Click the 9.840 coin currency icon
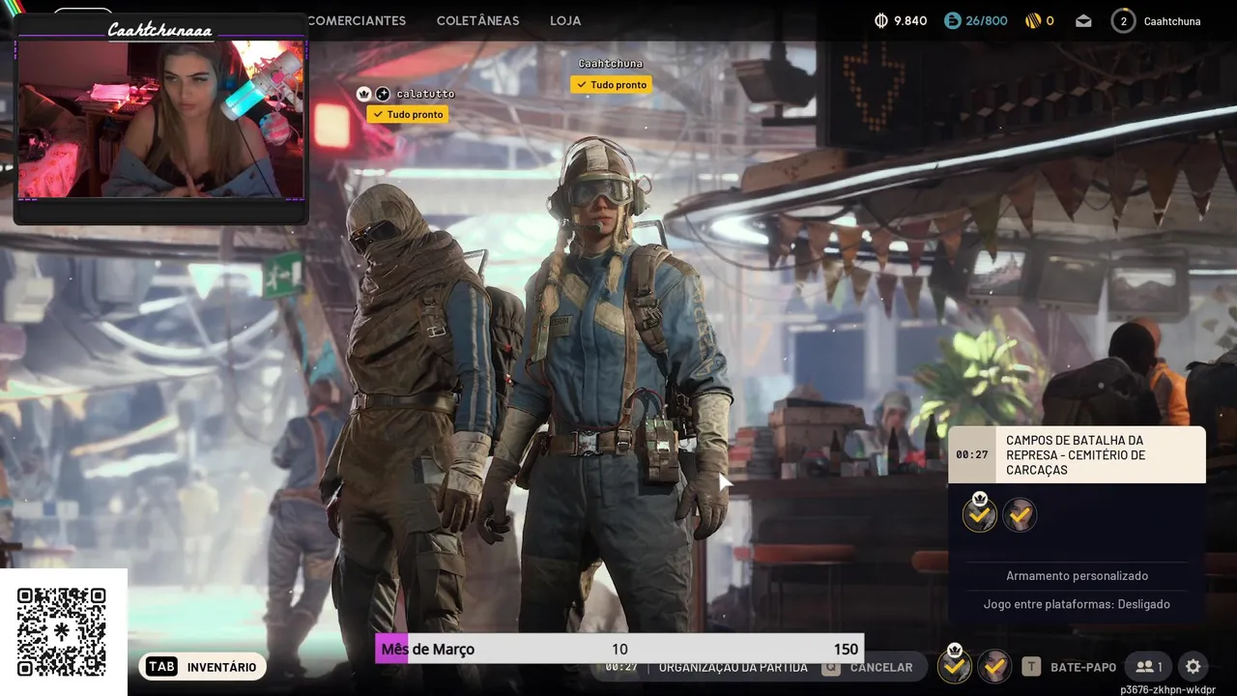Image resolution: width=1237 pixels, height=696 pixels. (x=881, y=20)
